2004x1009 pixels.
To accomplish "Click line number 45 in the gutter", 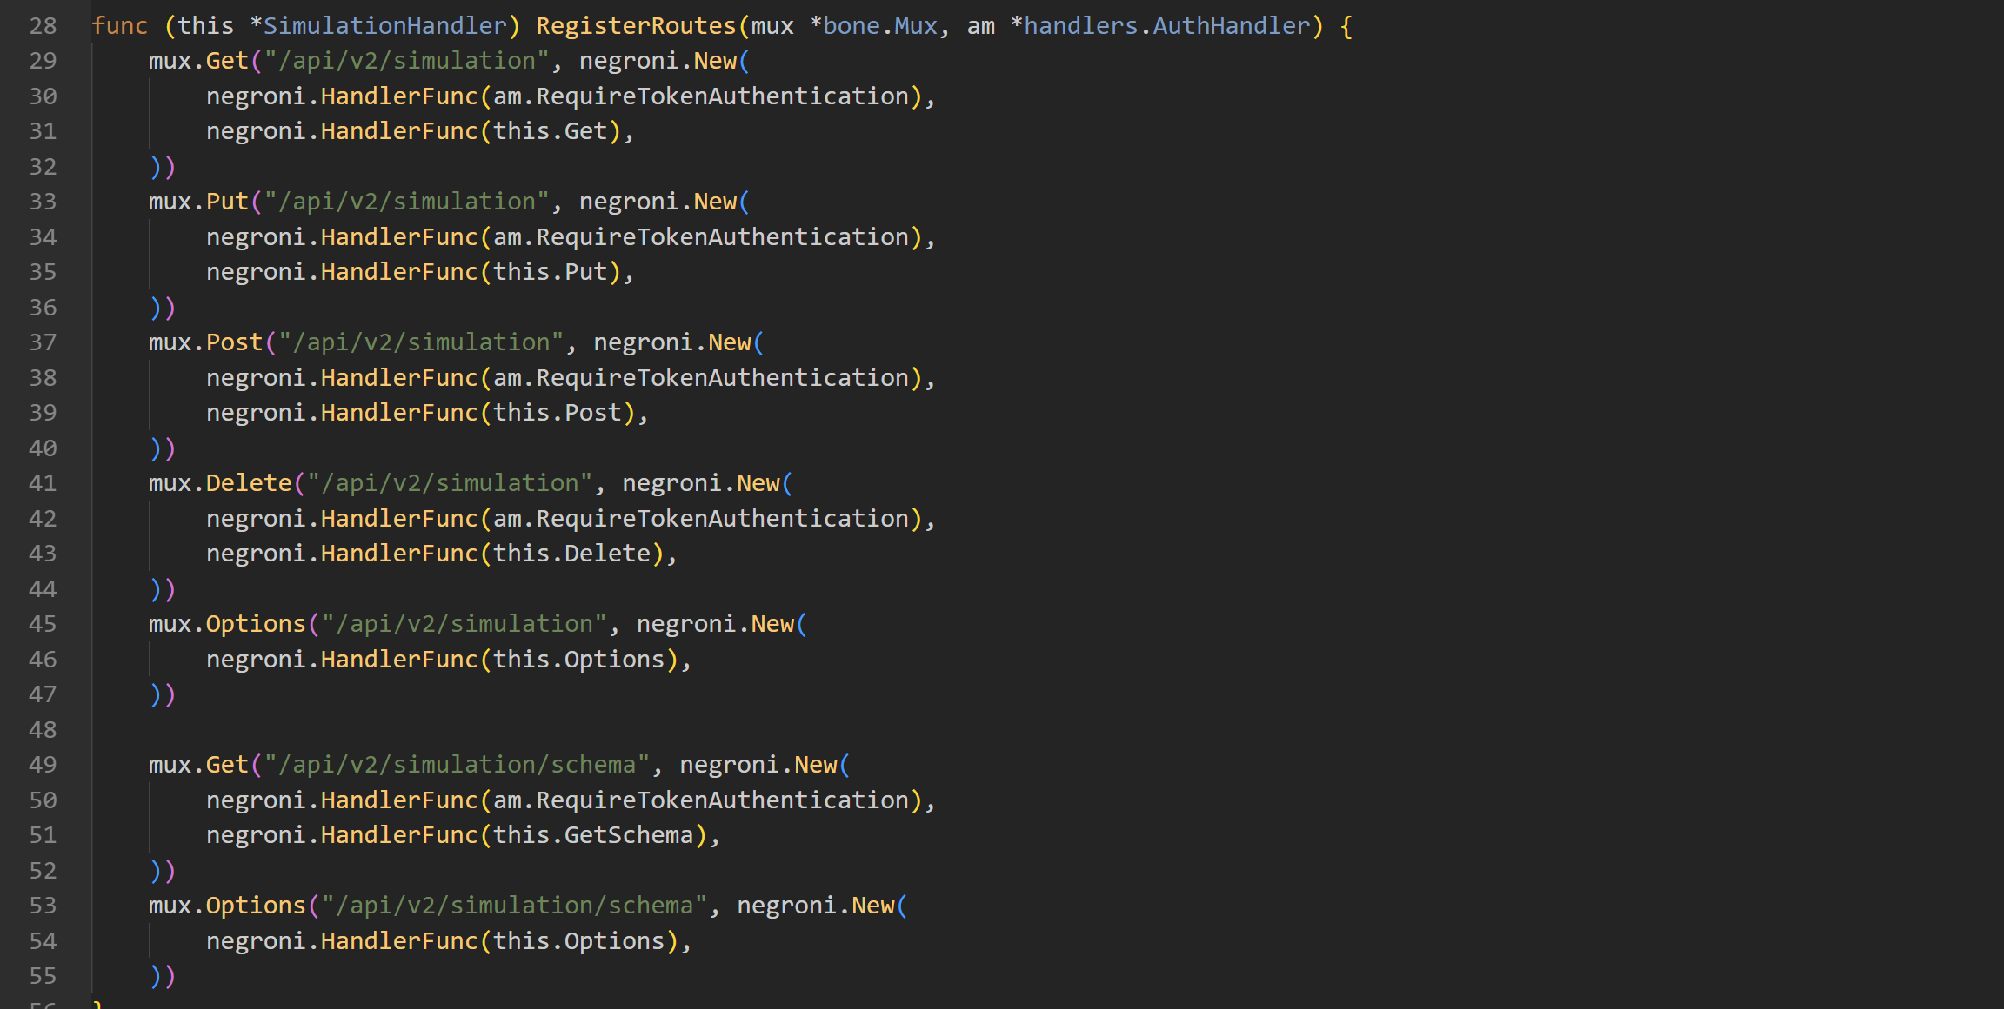I will [x=43, y=624].
